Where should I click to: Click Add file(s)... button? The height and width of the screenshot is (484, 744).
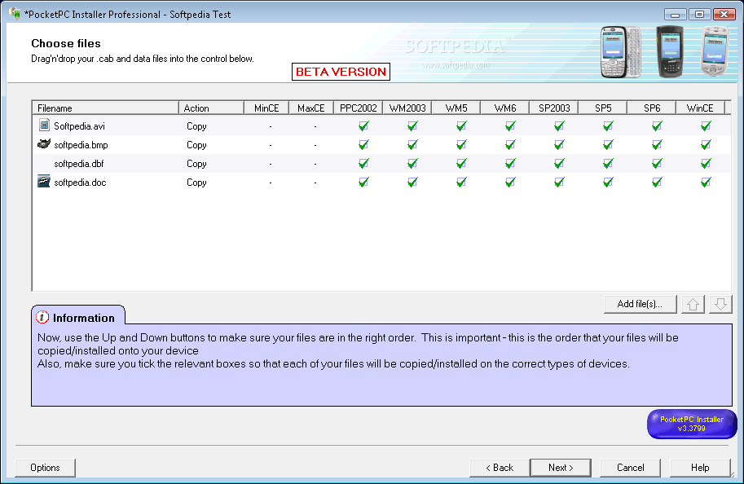click(640, 304)
